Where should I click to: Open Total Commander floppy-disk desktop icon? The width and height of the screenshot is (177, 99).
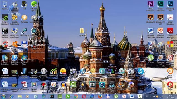24,45
